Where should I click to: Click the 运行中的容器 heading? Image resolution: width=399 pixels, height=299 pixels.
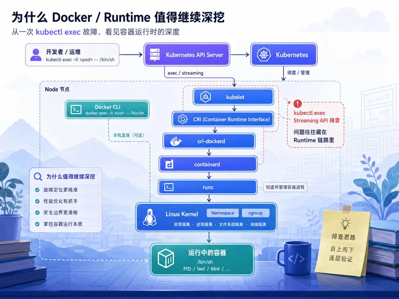click(207, 253)
